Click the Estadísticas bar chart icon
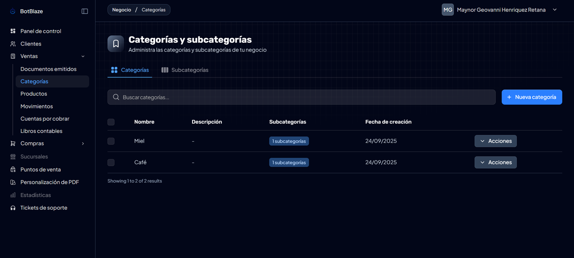Screen dimensions: 574x258 13,195
